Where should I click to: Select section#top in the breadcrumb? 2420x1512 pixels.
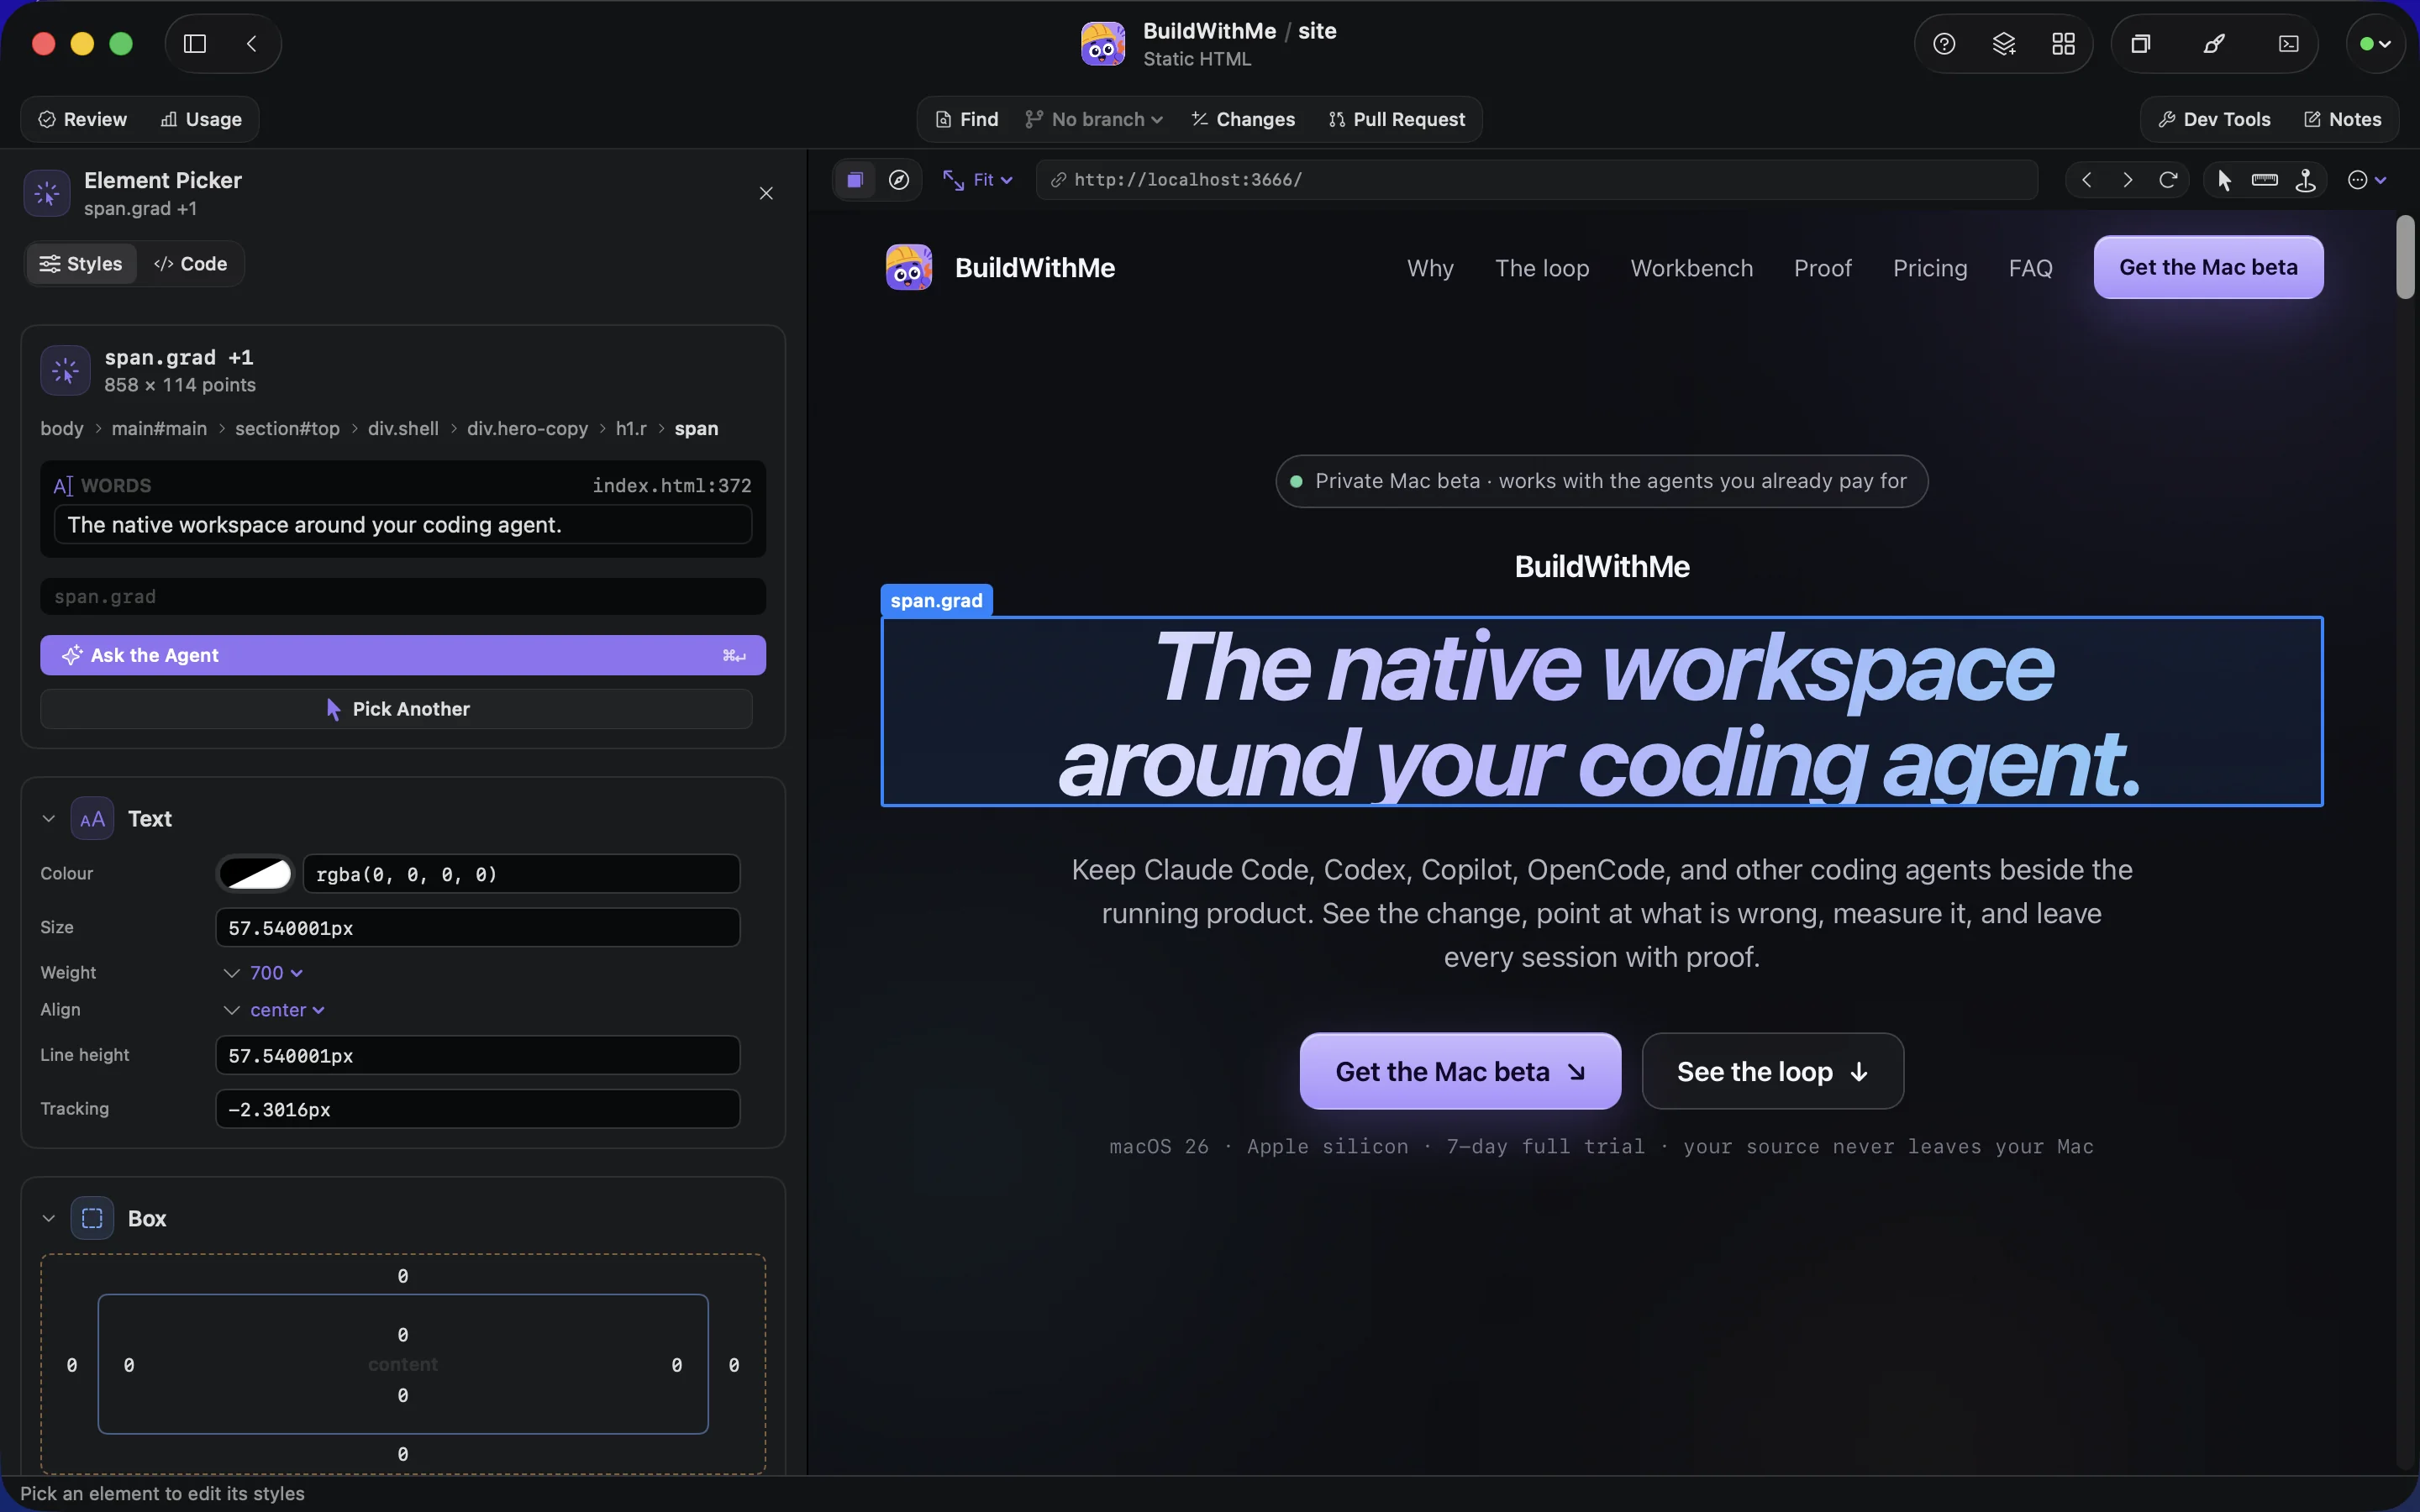pyautogui.click(x=287, y=429)
